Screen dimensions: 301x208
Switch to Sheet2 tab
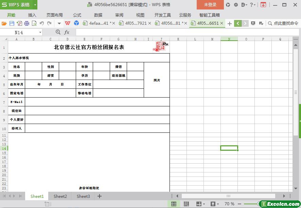click(60, 196)
